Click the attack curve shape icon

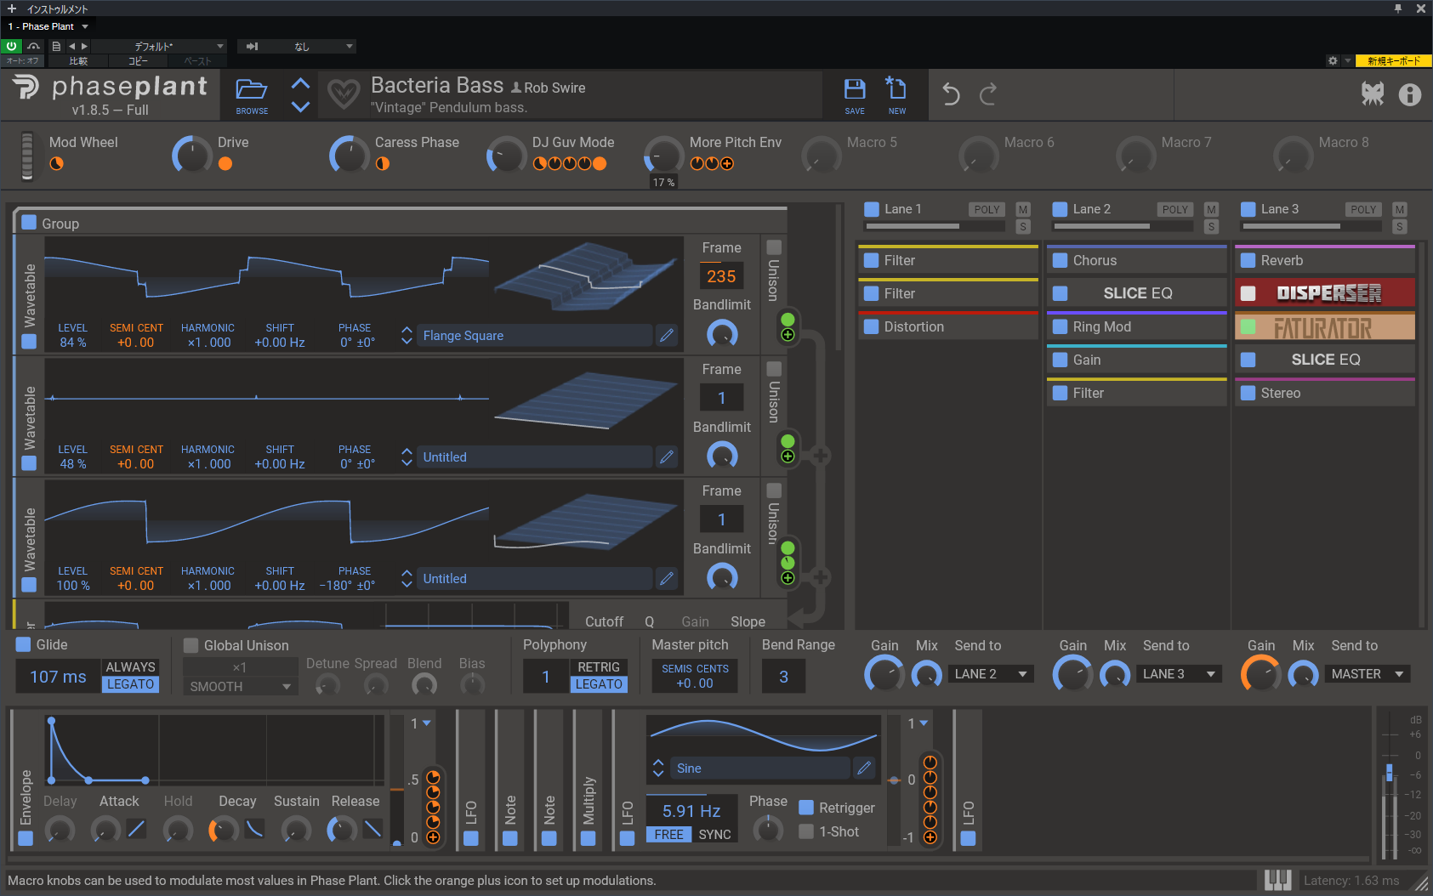point(136,828)
